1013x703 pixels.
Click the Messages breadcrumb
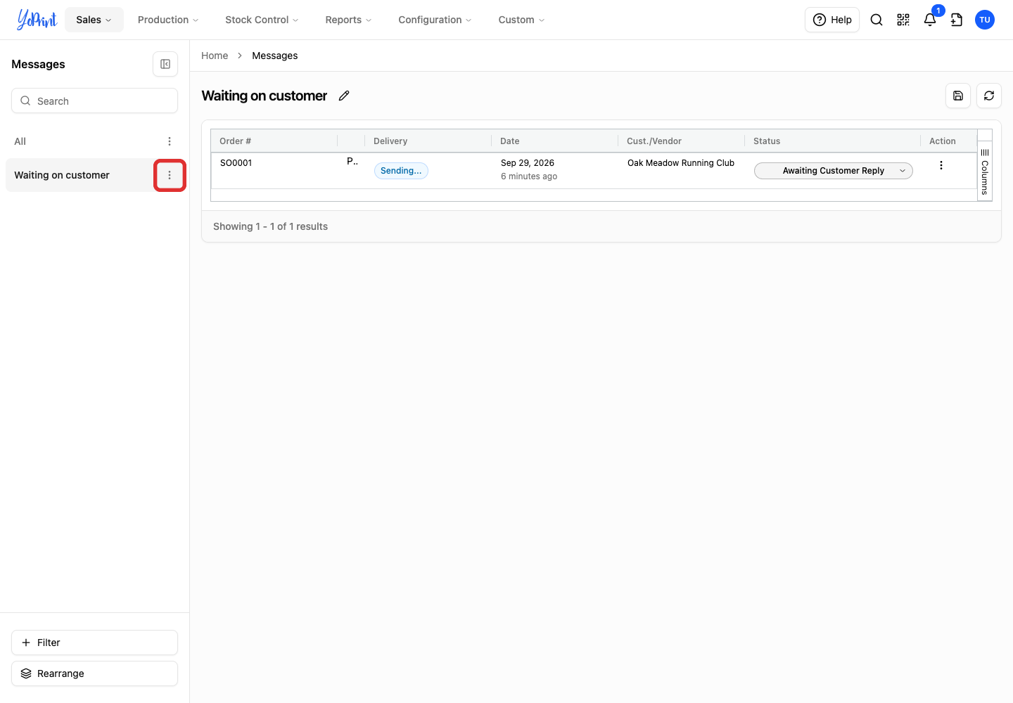coord(275,56)
